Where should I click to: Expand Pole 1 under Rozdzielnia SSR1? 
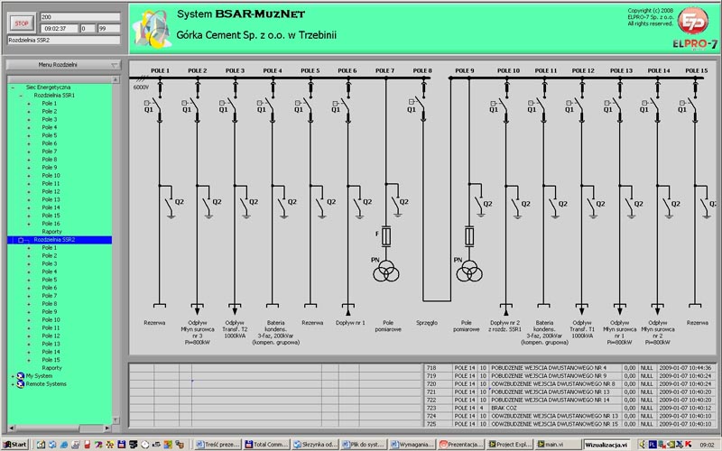(29, 104)
